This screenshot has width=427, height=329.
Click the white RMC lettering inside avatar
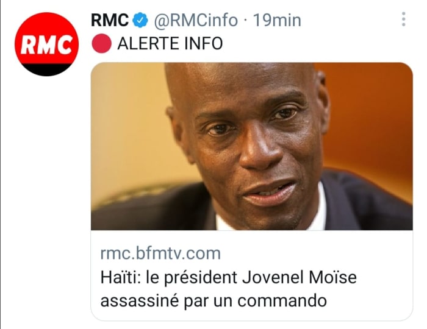[x=46, y=44]
